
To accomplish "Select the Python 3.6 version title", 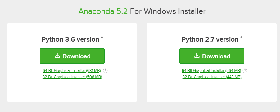I will click(x=70, y=39).
